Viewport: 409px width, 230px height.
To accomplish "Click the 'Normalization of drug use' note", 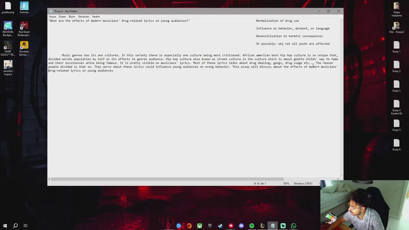I will point(277,21).
